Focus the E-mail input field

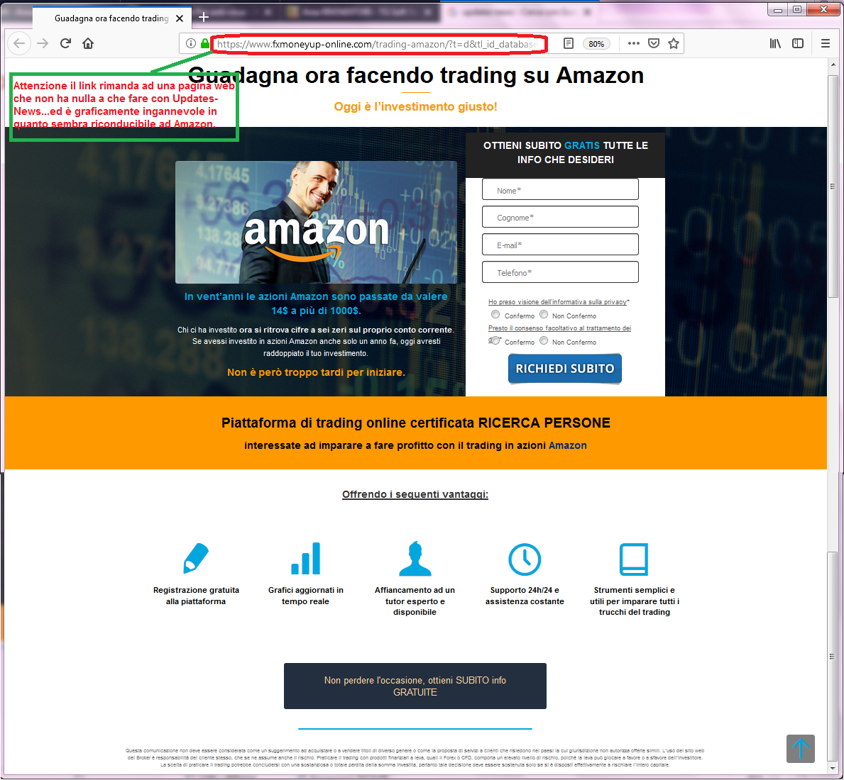pos(560,245)
